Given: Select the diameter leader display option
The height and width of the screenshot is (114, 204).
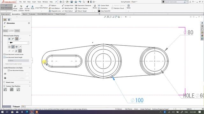Looking at the screenshot, I should click(x=13, y=47).
